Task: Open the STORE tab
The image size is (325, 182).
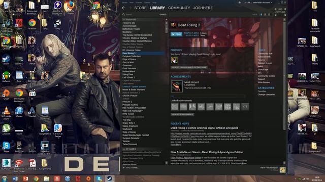Action: pyautogui.click(x=140, y=8)
